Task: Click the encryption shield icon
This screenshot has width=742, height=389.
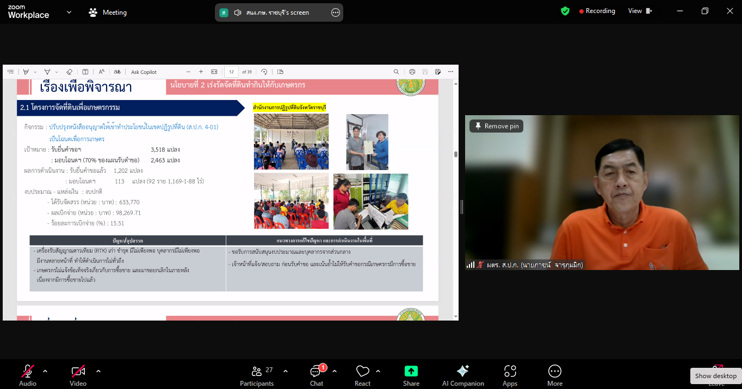Action: click(565, 11)
